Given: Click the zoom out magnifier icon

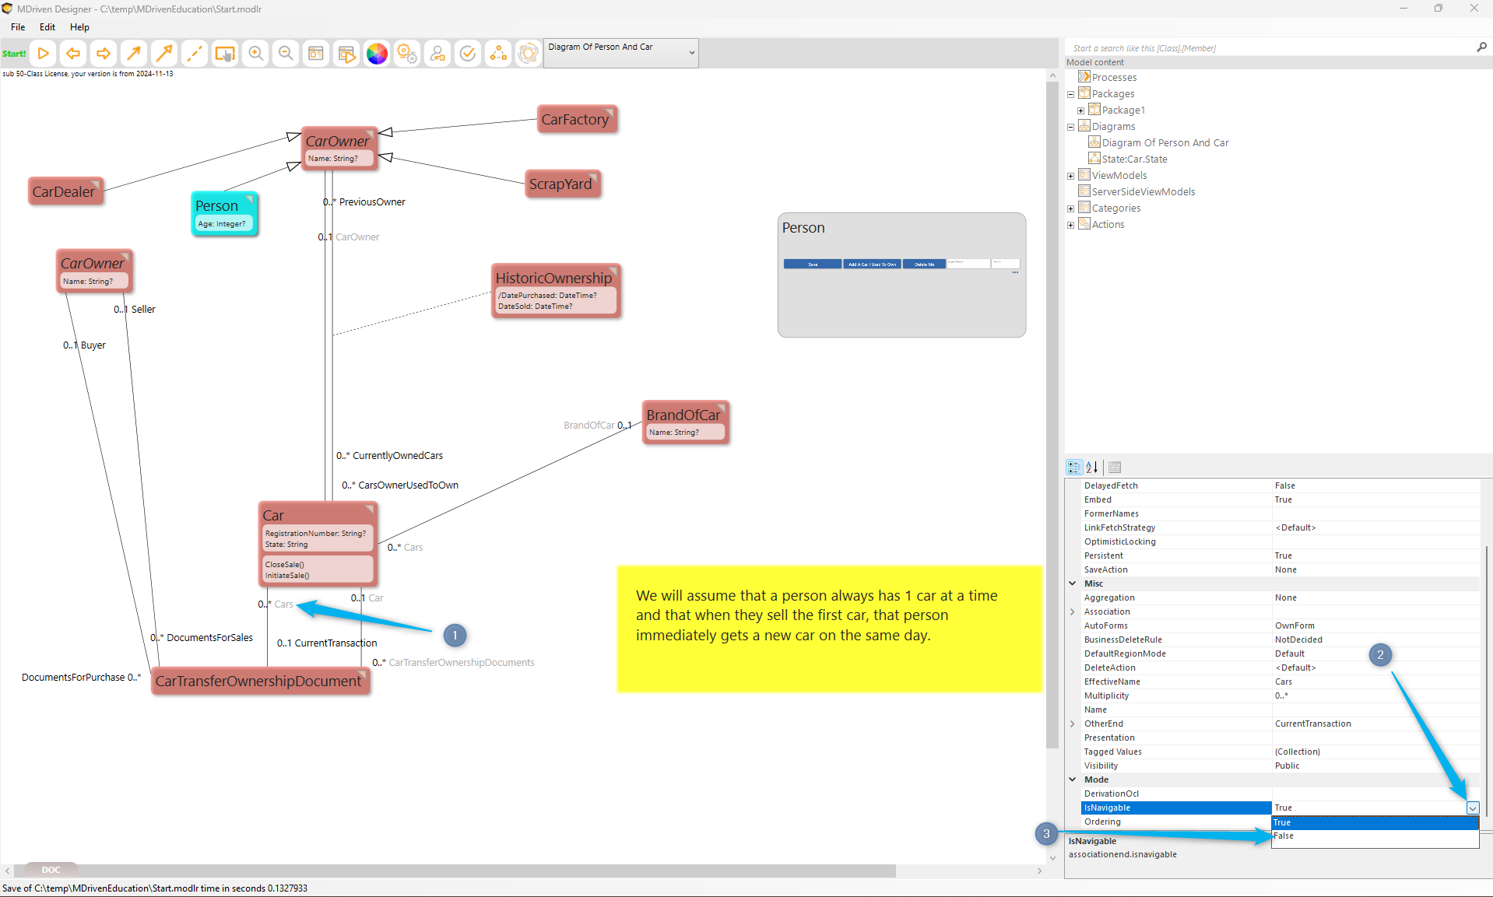Looking at the screenshot, I should tap(286, 54).
